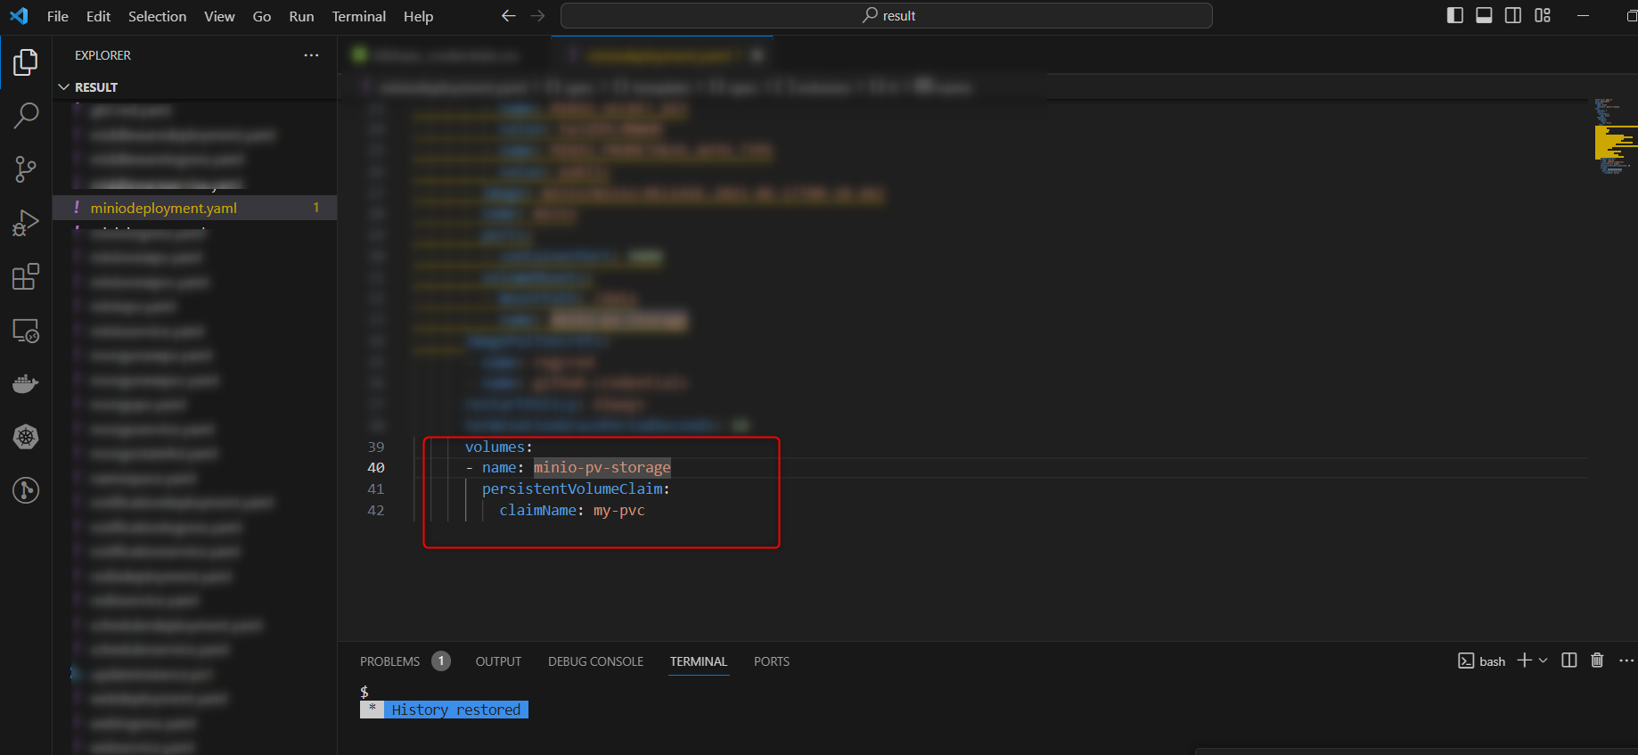Click the 'my-pvc' claim name value
This screenshot has width=1638, height=755.
coord(619,510)
